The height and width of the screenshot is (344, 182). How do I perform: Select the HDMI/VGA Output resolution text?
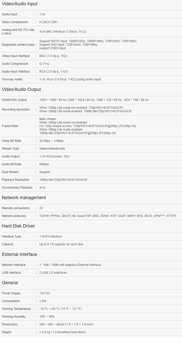(94, 100)
